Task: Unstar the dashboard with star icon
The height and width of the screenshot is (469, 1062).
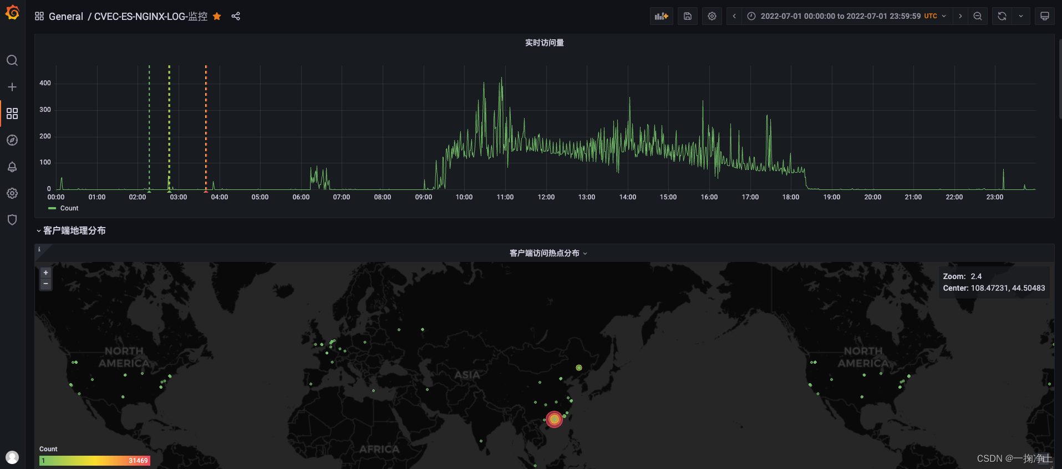Action: (x=217, y=16)
